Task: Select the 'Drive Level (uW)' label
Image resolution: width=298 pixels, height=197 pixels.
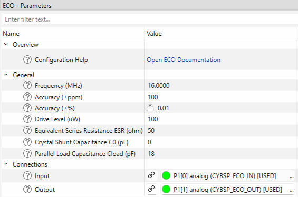Action: point(57,119)
